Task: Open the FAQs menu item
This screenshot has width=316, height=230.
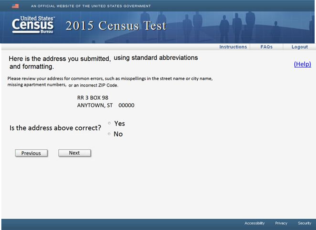Action: point(266,47)
